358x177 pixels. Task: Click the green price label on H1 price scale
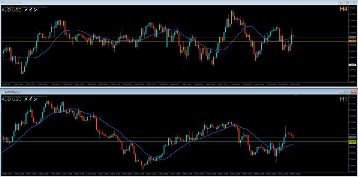pyautogui.click(x=352, y=141)
